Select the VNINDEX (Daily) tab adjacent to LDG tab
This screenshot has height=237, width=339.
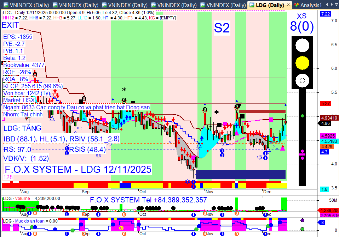(x=223, y=5)
